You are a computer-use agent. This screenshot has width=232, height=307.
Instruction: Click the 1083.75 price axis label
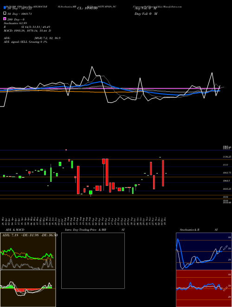click(x=227, y=173)
